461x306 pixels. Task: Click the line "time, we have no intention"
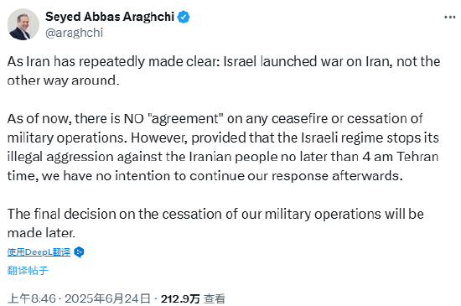coord(205,176)
